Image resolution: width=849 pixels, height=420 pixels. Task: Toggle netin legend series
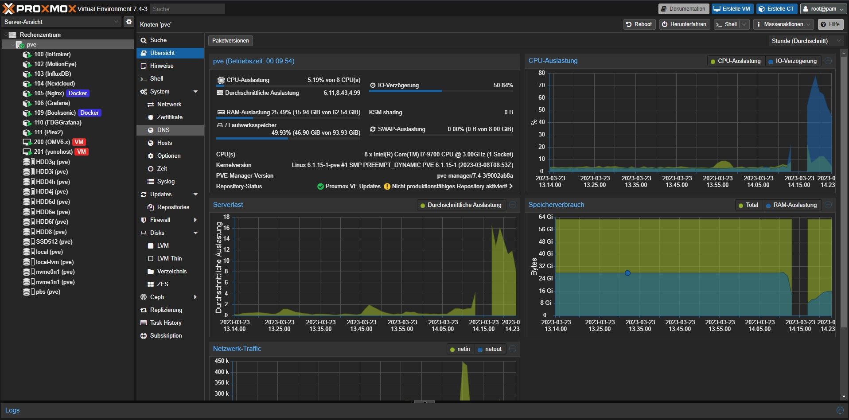tap(460, 349)
